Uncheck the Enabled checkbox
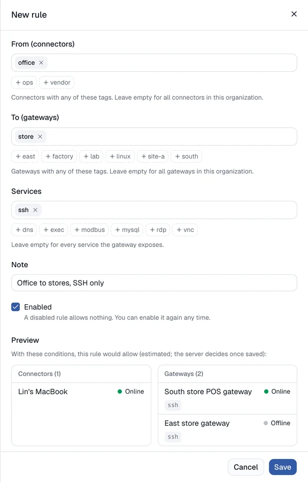This screenshot has width=308, height=482. [x=16, y=307]
